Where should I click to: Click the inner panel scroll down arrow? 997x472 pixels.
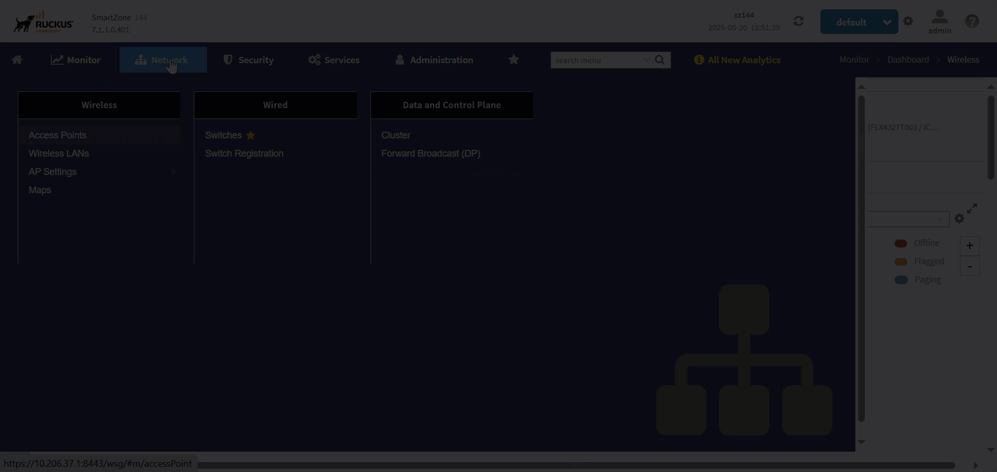point(862,442)
